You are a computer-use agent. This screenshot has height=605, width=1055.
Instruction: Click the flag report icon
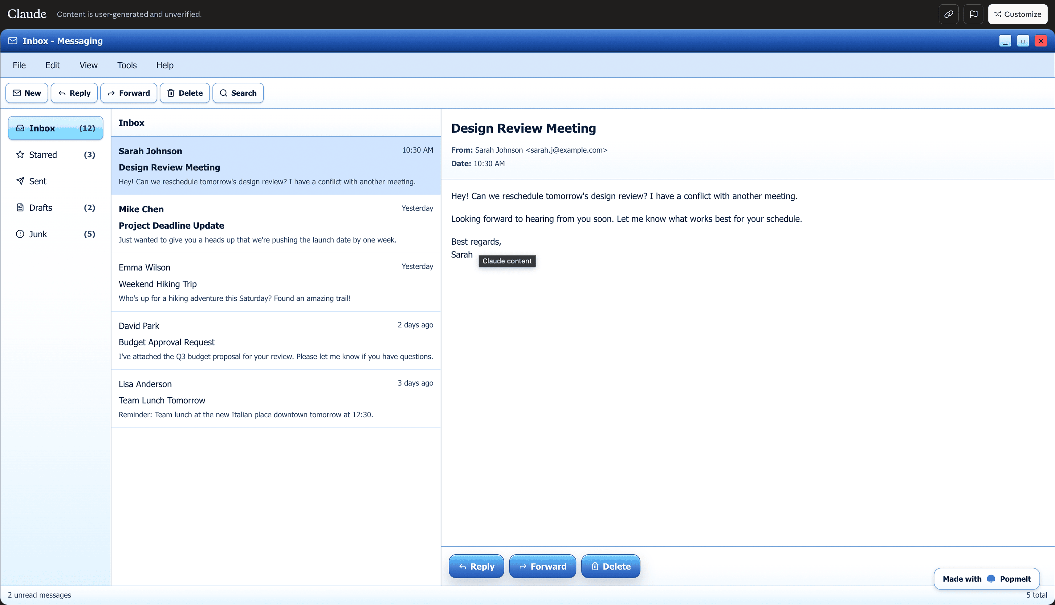(973, 14)
